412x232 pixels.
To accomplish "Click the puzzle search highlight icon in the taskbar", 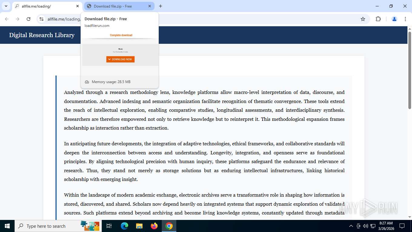I will (90, 226).
